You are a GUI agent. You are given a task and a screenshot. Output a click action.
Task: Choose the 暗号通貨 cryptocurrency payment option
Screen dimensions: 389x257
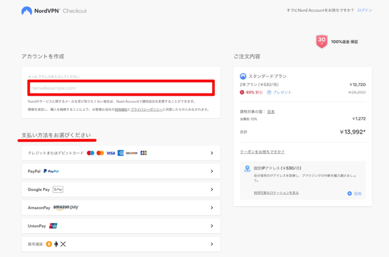(x=121, y=244)
